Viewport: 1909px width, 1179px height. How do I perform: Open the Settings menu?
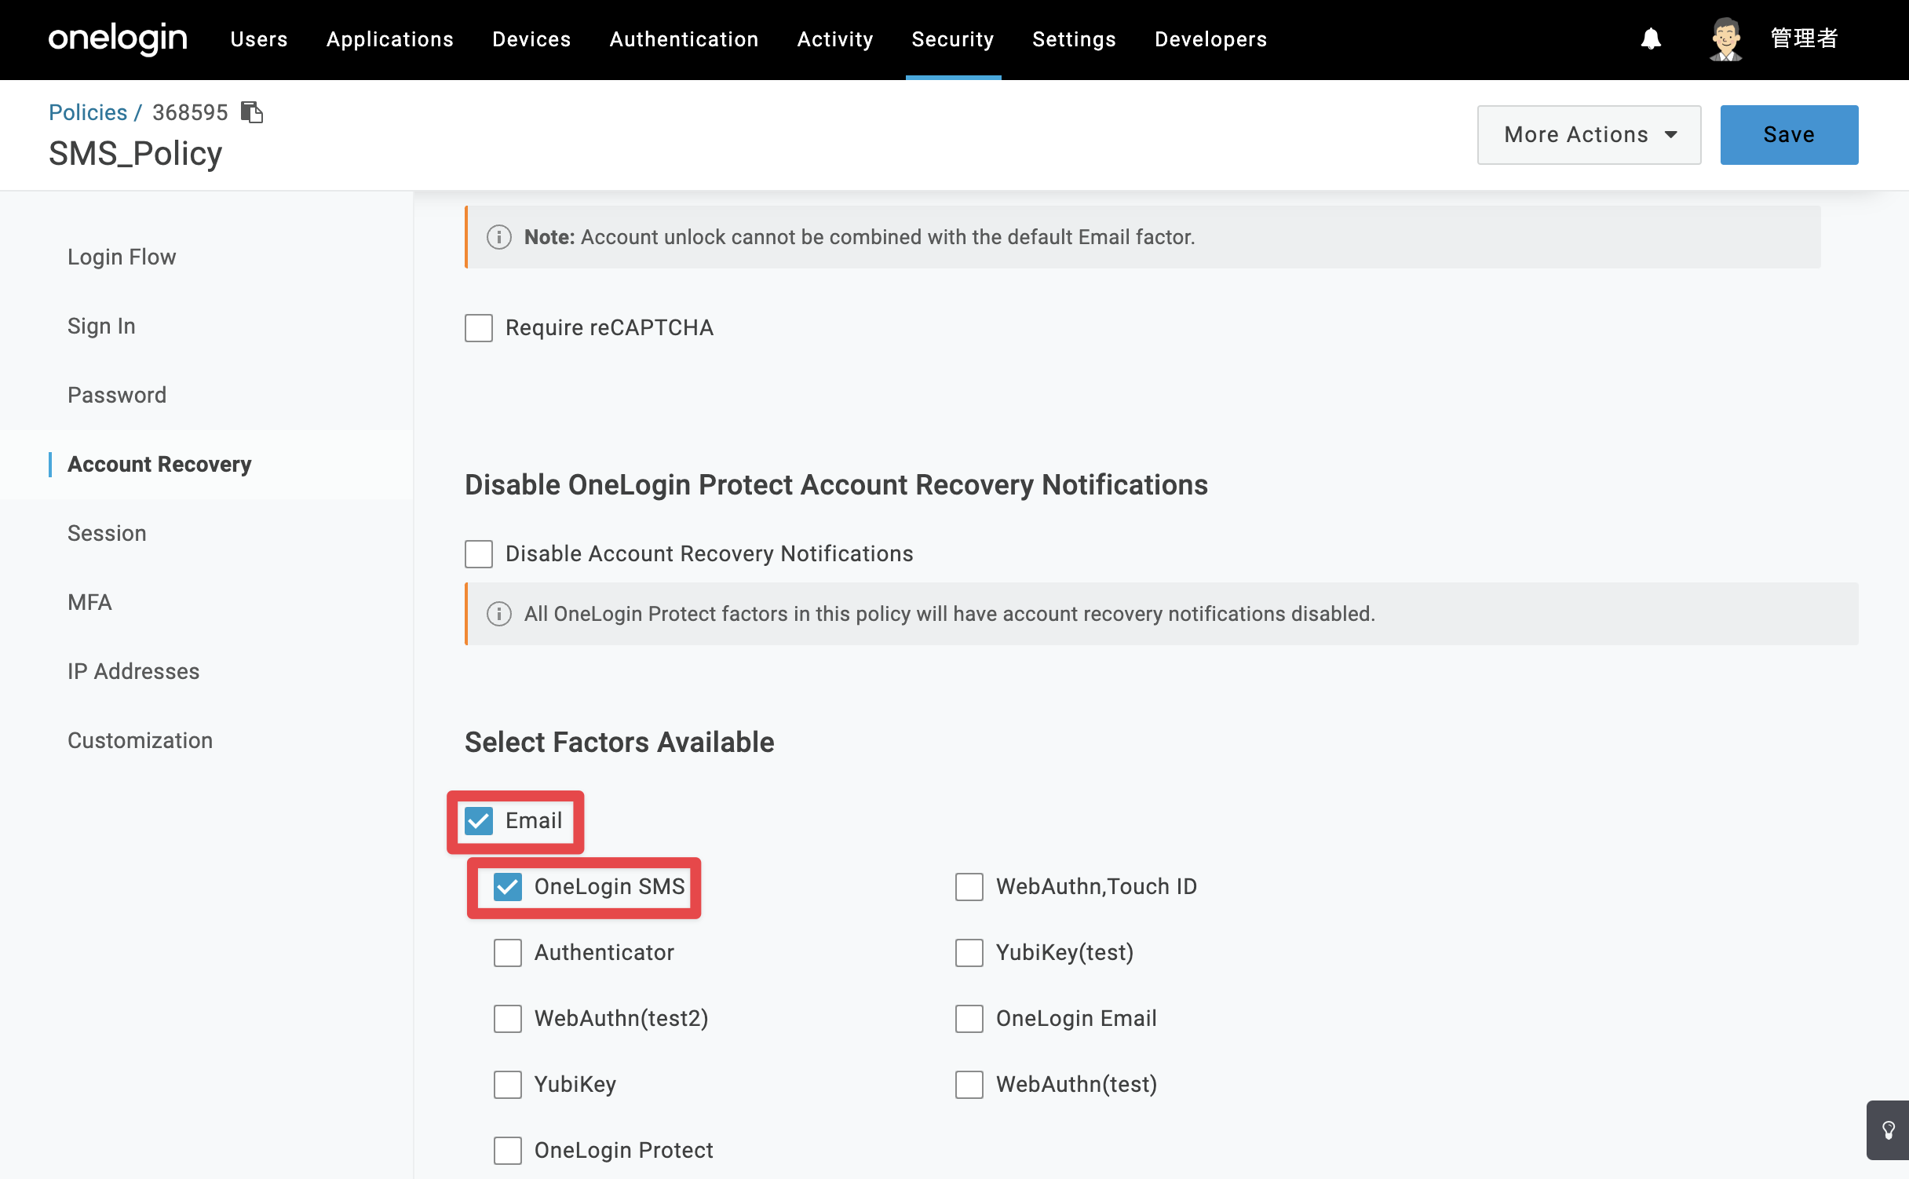point(1075,39)
